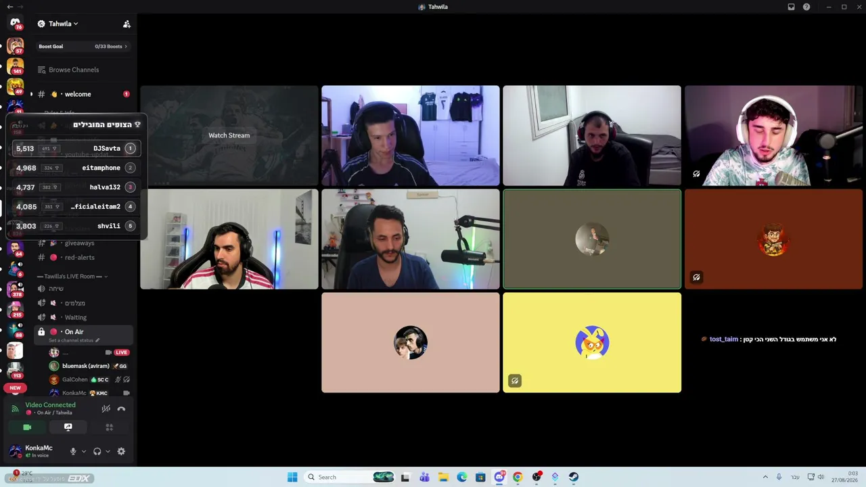
Task: Open microphone input options arrow
Action: [84, 451]
